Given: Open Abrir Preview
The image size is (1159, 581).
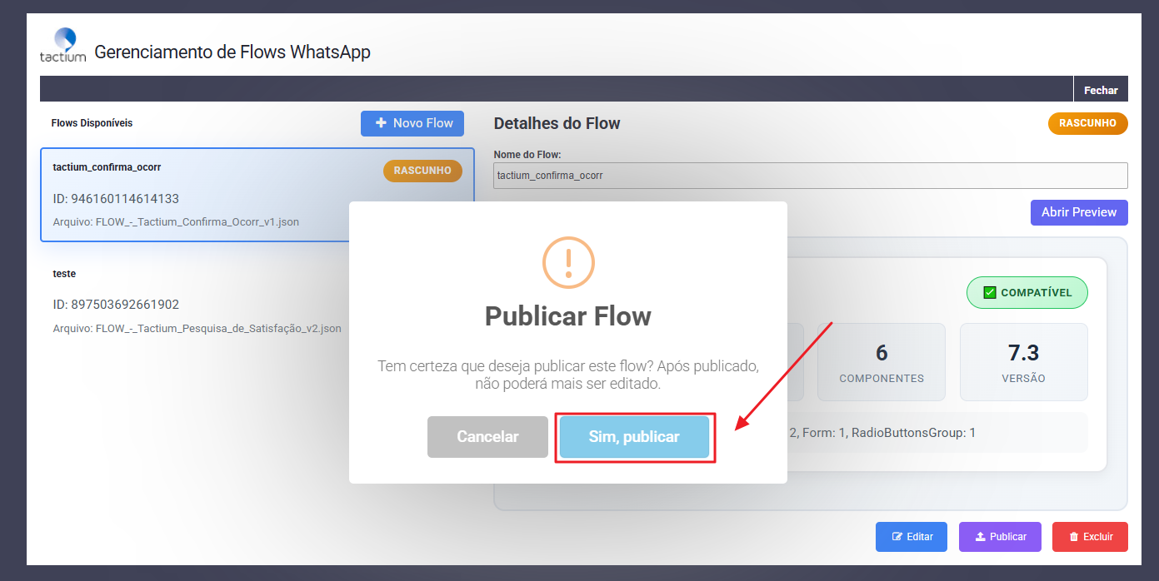Looking at the screenshot, I should [x=1078, y=212].
